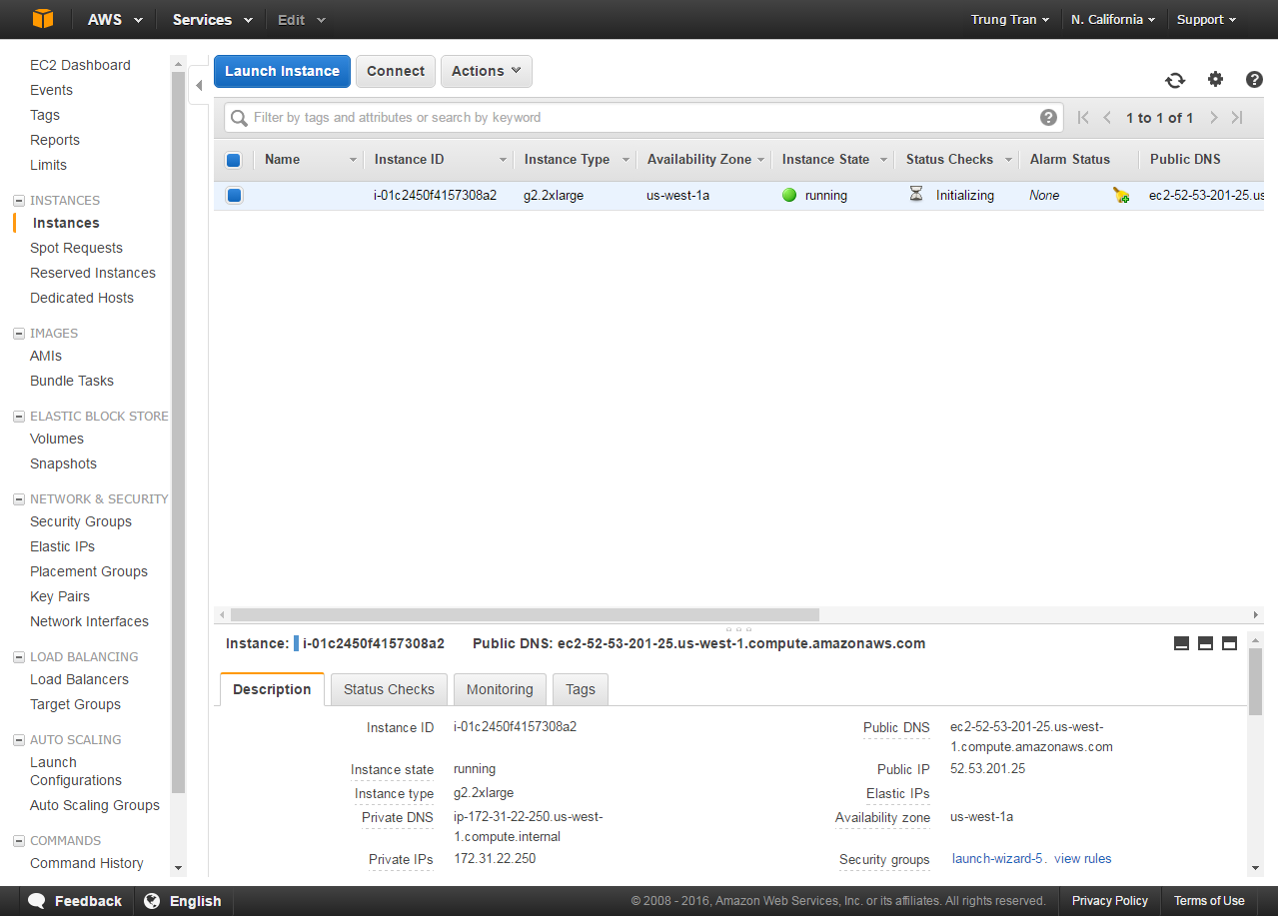Click the table horizontal scrollbar

(x=525, y=615)
